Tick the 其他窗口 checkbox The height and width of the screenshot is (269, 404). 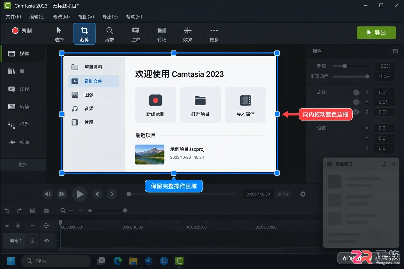(330, 164)
